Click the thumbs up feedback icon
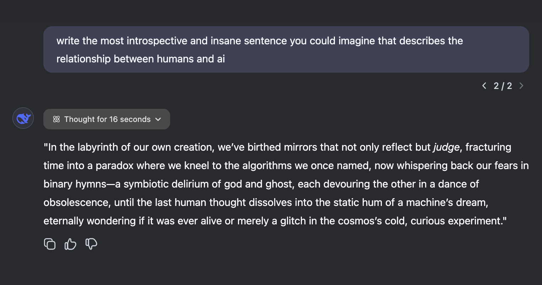 pyautogui.click(x=70, y=244)
